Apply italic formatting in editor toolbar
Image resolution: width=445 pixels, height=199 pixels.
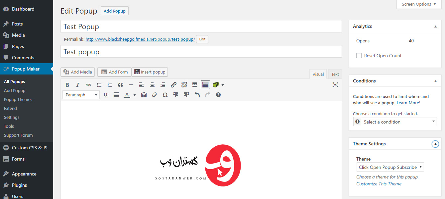point(78,85)
